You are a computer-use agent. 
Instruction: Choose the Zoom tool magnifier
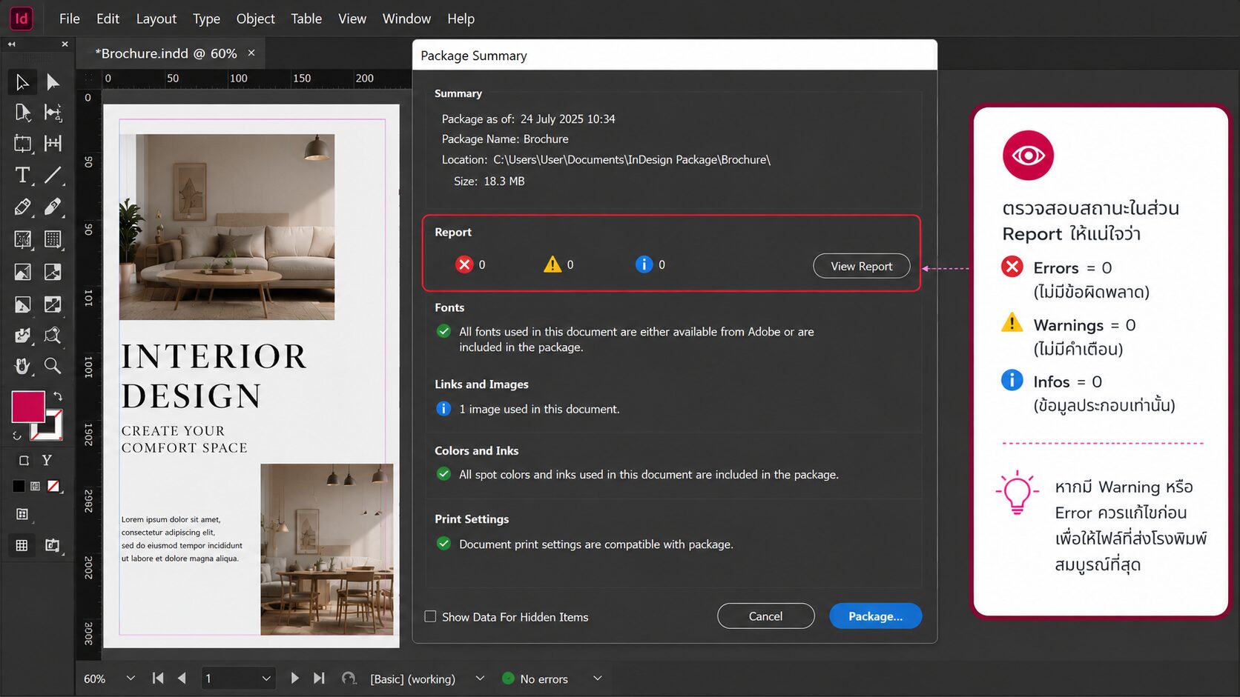(x=53, y=365)
